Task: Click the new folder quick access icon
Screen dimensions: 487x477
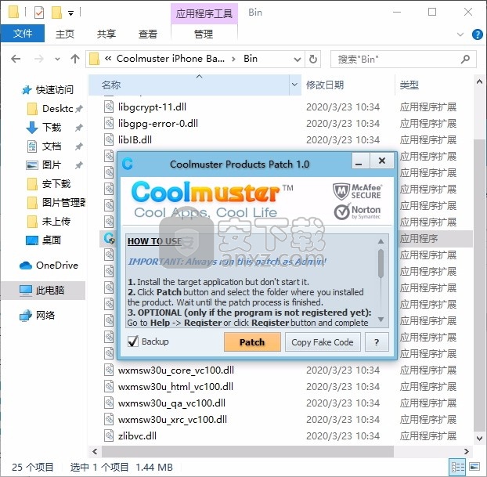Action: click(56, 13)
